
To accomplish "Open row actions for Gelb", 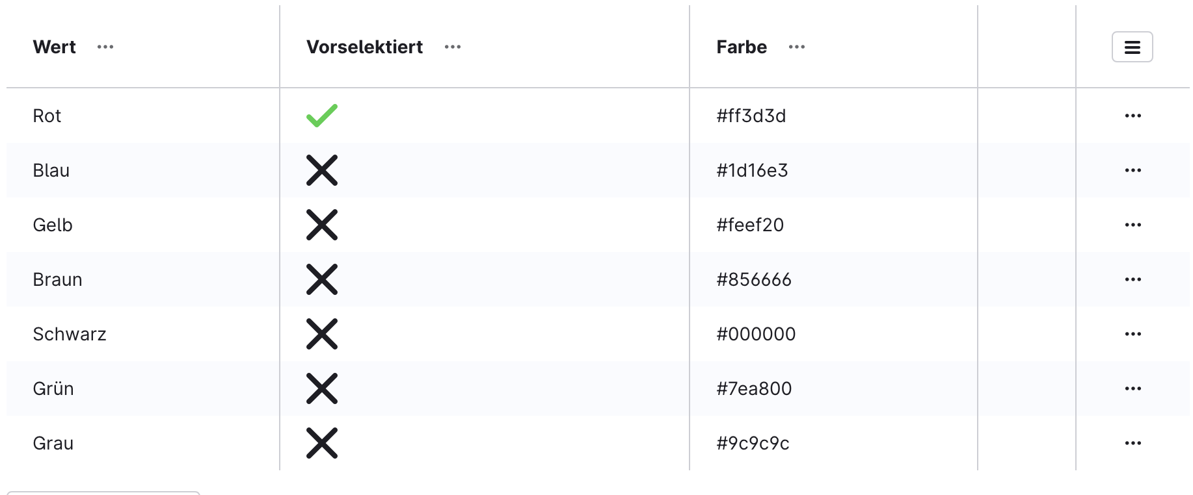I will (1133, 225).
